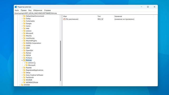Viewport: 169px width, 95px height.
Task: Click the Lenovo folder icon under Policies
Action: pos(27,63)
